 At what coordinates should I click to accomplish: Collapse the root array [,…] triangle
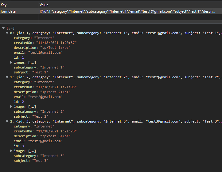[x=3, y=28]
